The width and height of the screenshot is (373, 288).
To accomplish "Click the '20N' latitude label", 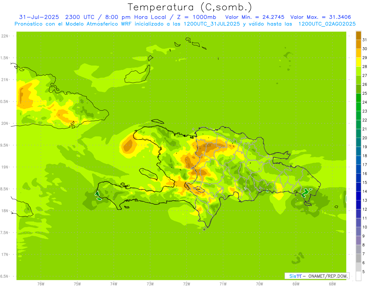I will pyautogui.click(x=5, y=123).
